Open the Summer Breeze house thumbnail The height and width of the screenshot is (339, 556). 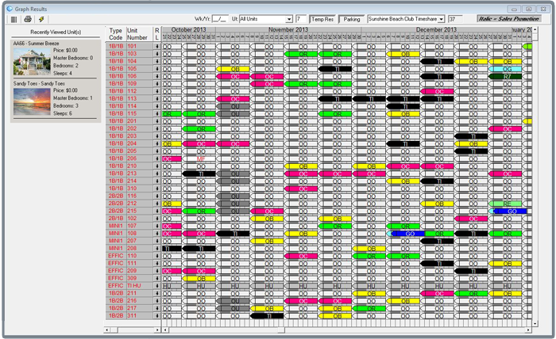coord(26,61)
